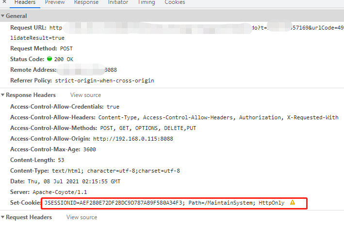Click the Remote Address label
This screenshot has height=225, width=344.
point(33,70)
